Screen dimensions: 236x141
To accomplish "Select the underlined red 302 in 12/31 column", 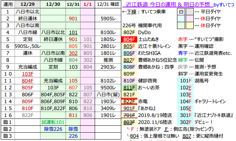I will pyautogui.click(x=73, y=53).
